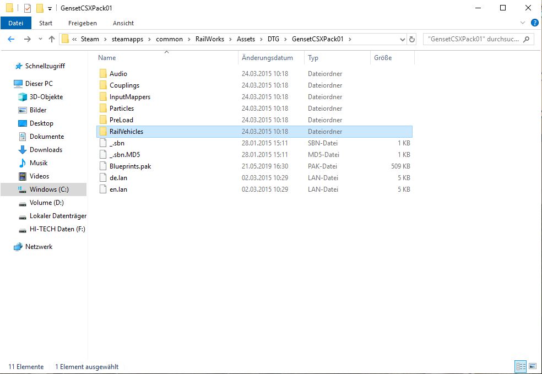This screenshot has height=374, width=542.
Task: Select Volume (D:) drive in navigation pane
Action: (x=46, y=203)
